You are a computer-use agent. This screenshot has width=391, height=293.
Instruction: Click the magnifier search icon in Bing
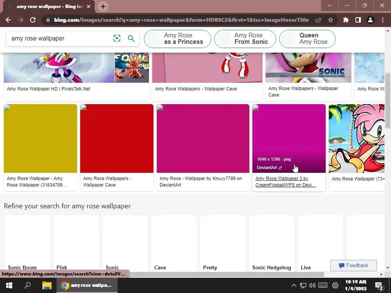[131, 39]
